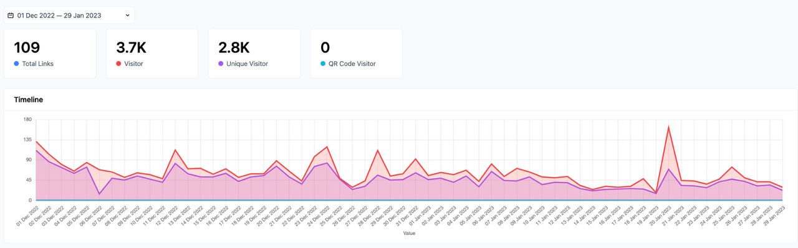This screenshot has width=798, height=248.
Task: Open the 01 Dec 2022 — 29 Jan 2023 range selector
Action: 69,15
